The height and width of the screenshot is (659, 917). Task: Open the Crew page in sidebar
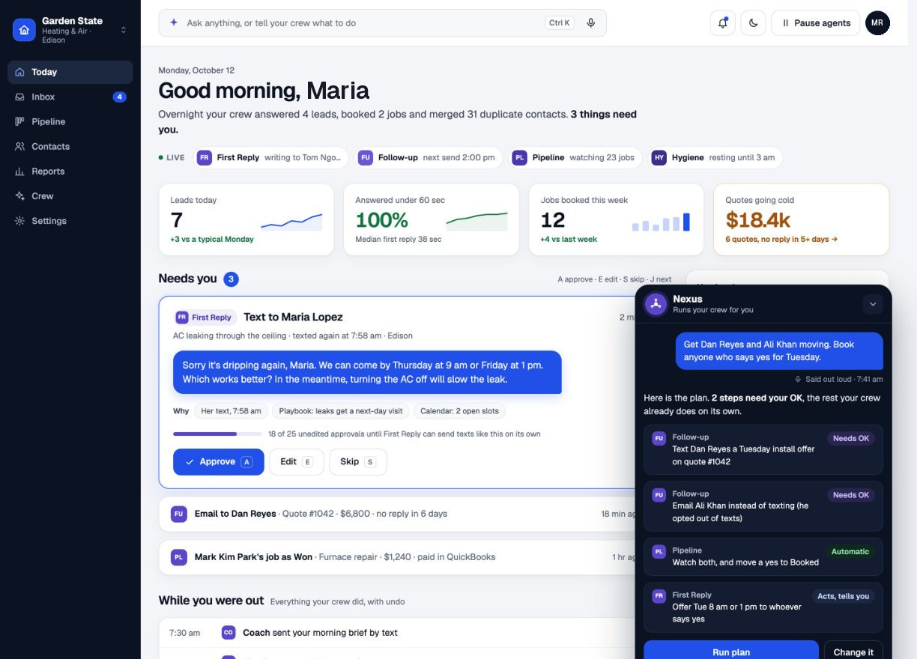[x=70, y=195]
